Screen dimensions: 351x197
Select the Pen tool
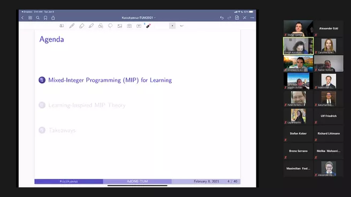pos(72,26)
